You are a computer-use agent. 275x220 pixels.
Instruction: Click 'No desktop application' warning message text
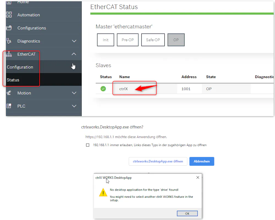(144, 190)
